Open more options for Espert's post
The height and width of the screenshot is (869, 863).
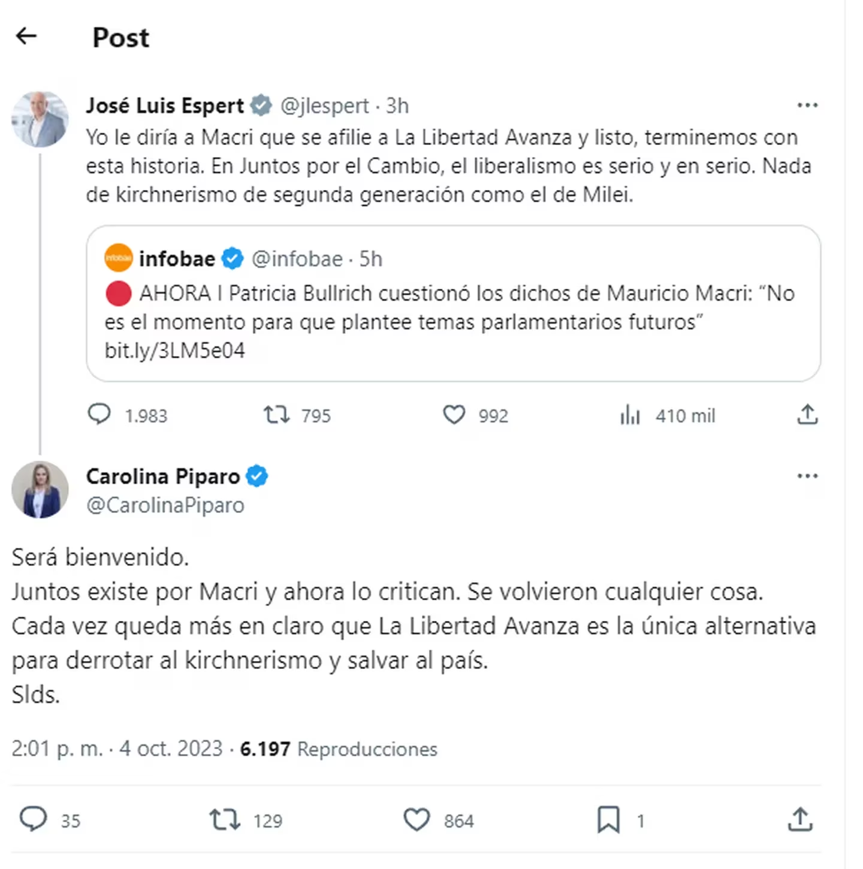pos(807,105)
